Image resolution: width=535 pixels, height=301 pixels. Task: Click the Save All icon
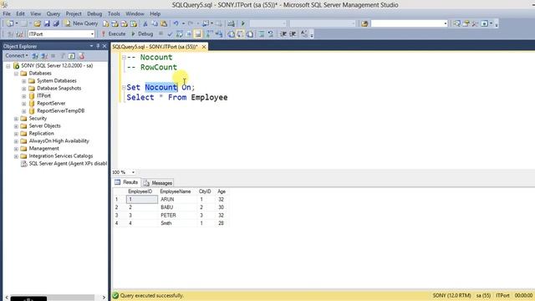point(56,23)
